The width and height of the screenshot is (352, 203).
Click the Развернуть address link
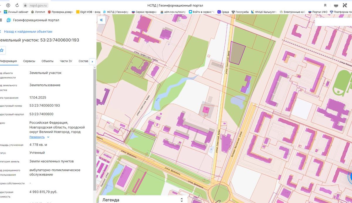click(x=37, y=137)
